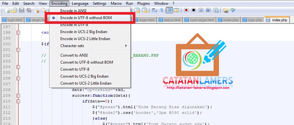Select Convert to UCS-2 Big Endian
The height and width of the screenshot is (125, 294).
coord(90,76)
